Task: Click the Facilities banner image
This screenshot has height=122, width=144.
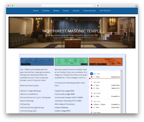Action: (x=37, y=62)
